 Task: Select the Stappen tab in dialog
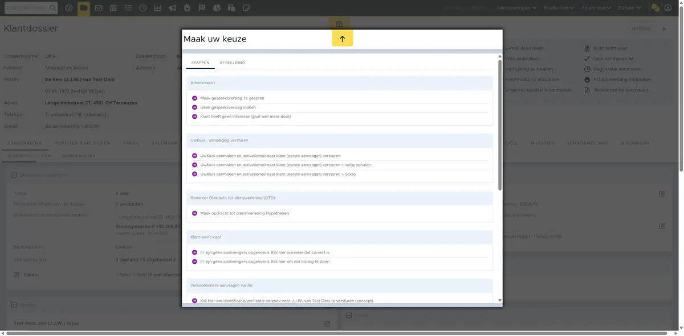[x=200, y=63]
